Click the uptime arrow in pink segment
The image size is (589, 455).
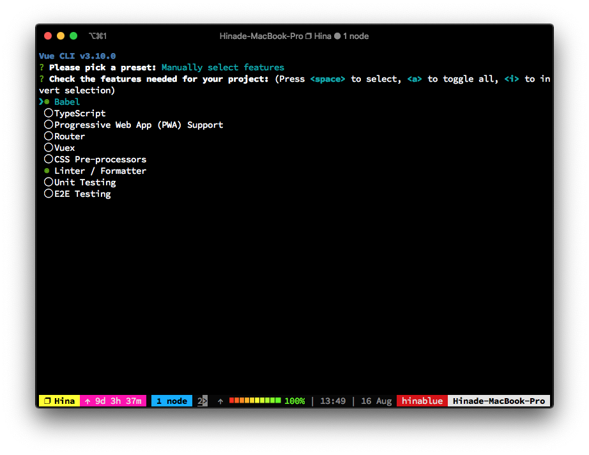pos(88,401)
